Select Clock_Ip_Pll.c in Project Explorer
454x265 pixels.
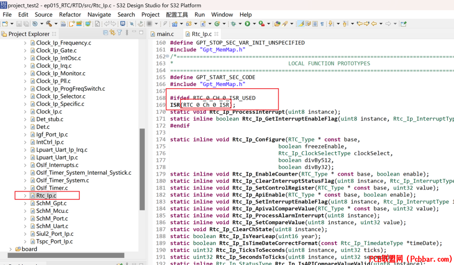point(53,81)
